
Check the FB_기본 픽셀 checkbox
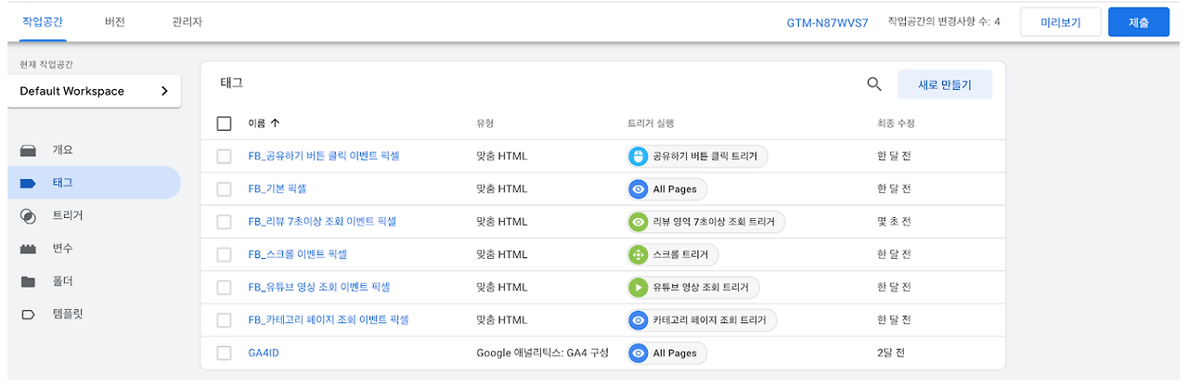tap(224, 188)
